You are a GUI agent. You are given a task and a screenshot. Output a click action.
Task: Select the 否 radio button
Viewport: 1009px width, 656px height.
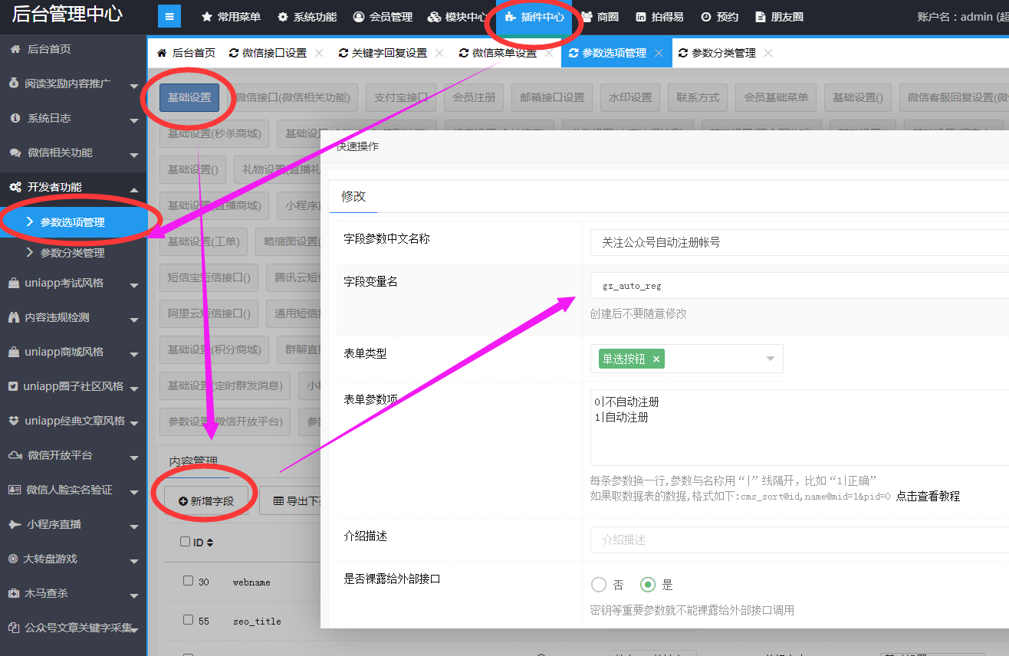tap(598, 585)
